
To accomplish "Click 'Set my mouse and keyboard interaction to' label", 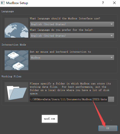I will pos(60,52).
